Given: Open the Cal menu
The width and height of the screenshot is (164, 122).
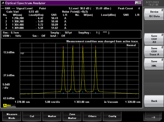Looking at the screenshot, I should coord(32,116).
